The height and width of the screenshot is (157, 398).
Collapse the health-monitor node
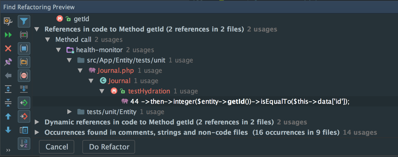58,50
